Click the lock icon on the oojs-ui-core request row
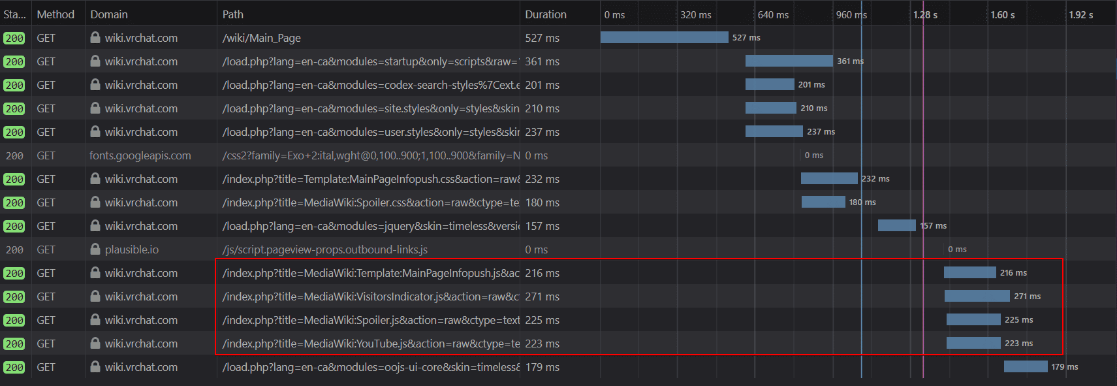Screen dimensions: 1117x386 tap(95, 367)
